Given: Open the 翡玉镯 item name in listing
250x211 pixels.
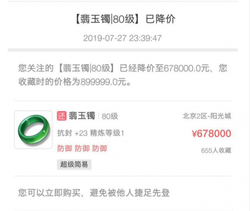Looking at the screenshot, I should (x=82, y=116).
